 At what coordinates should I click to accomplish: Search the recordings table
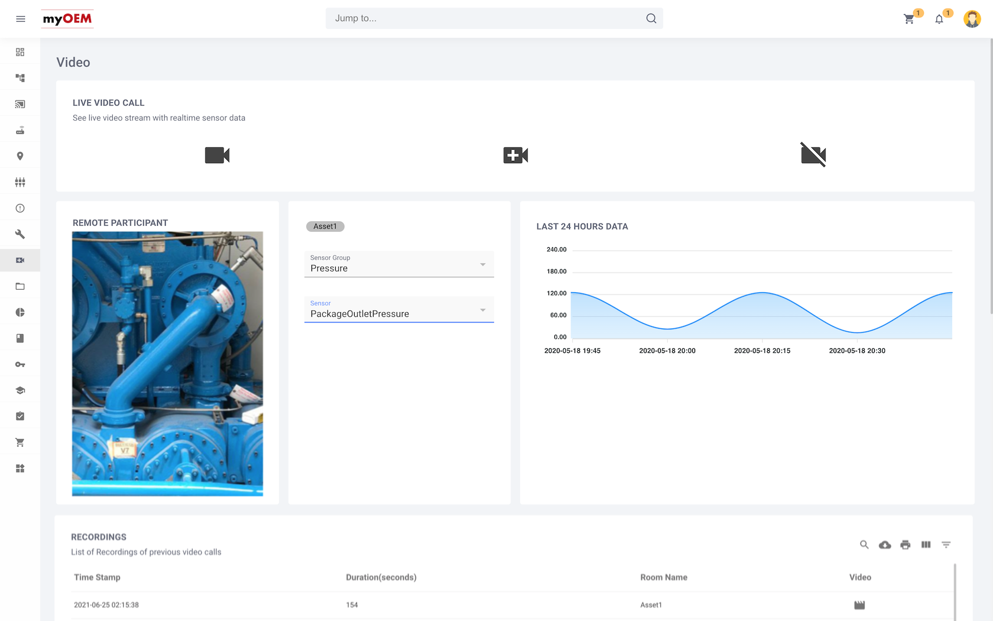coord(864,545)
